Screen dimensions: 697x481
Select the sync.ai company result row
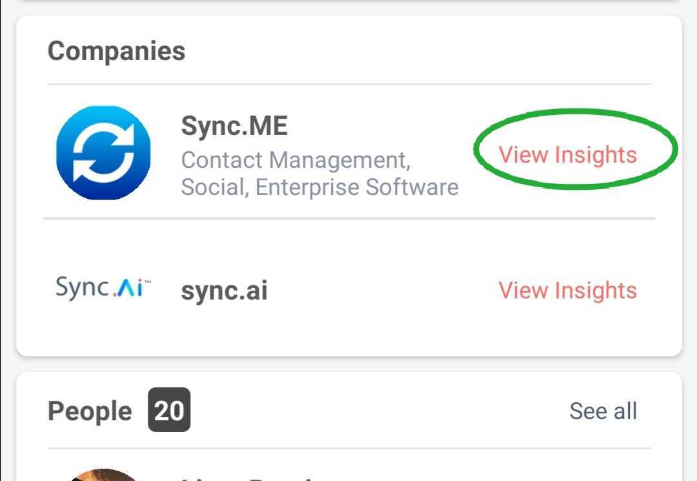pyautogui.click(x=349, y=289)
